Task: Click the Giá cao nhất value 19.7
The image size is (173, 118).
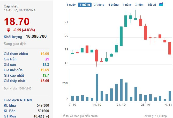Action: (46, 75)
